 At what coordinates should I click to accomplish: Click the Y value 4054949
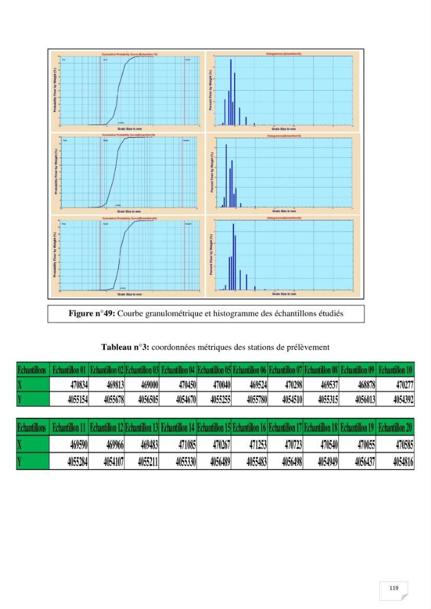pos(327,462)
